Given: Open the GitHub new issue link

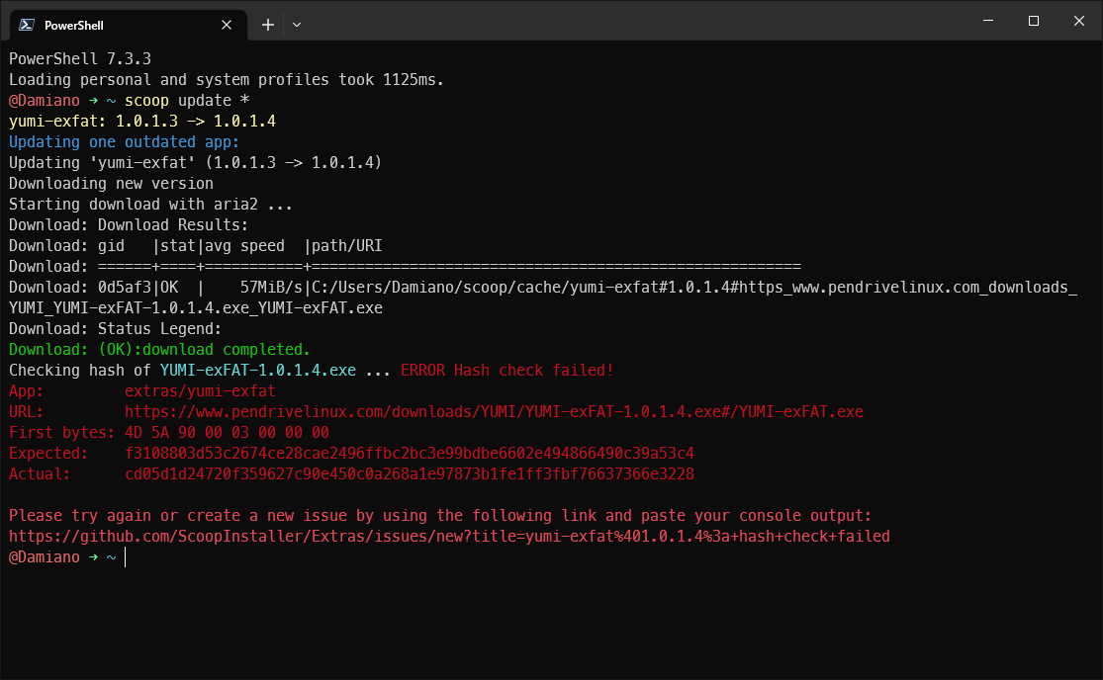Looking at the screenshot, I should 449,536.
